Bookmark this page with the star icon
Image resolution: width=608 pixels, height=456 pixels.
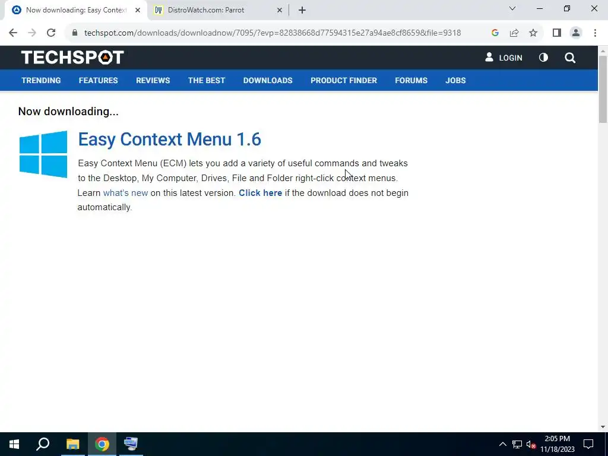(533, 33)
